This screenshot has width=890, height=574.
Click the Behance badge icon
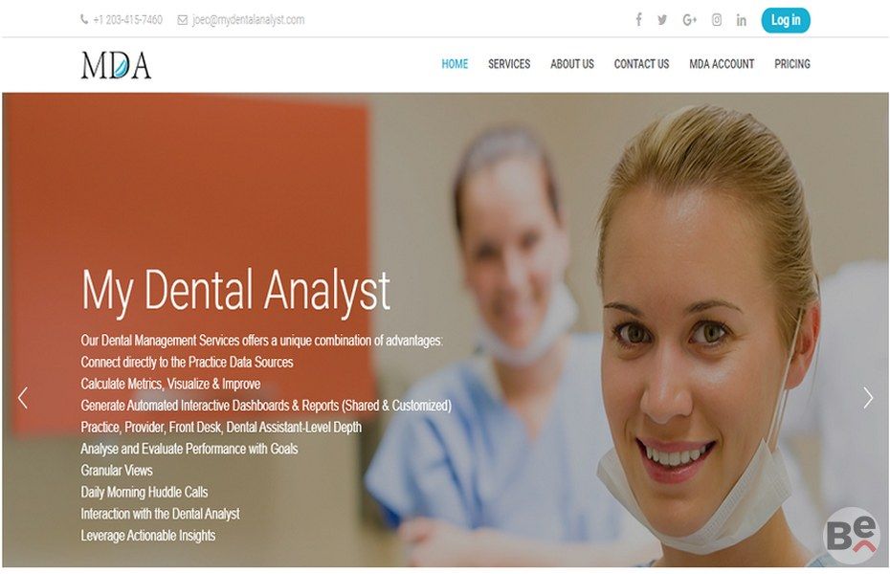coord(851,535)
